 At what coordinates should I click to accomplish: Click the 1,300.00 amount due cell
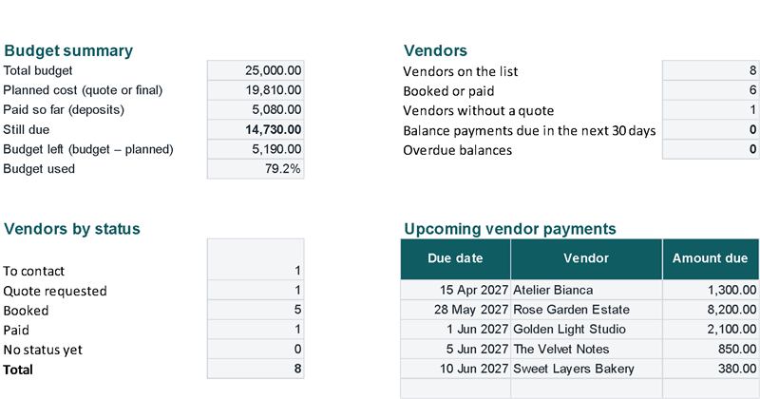(711, 290)
